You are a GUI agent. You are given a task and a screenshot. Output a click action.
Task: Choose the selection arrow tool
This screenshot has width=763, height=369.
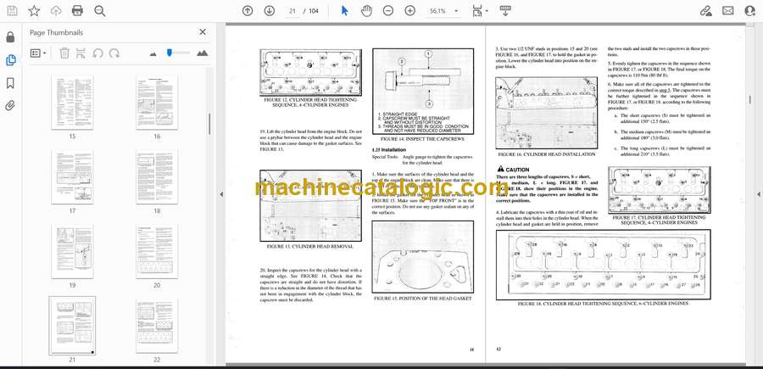point(344,11)
